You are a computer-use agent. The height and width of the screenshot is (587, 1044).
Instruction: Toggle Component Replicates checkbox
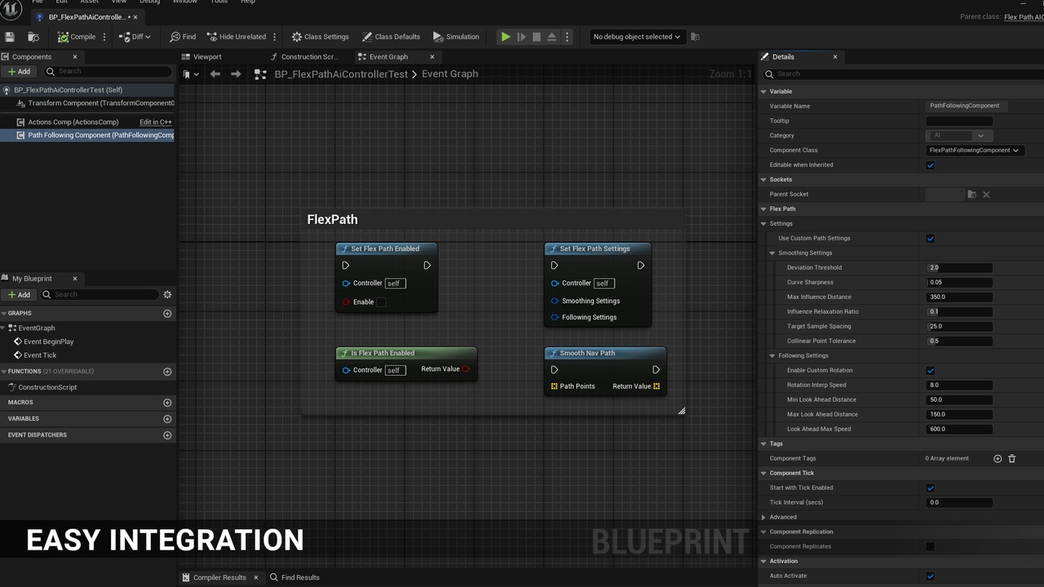pyautogui.click(x=930, y=547)
